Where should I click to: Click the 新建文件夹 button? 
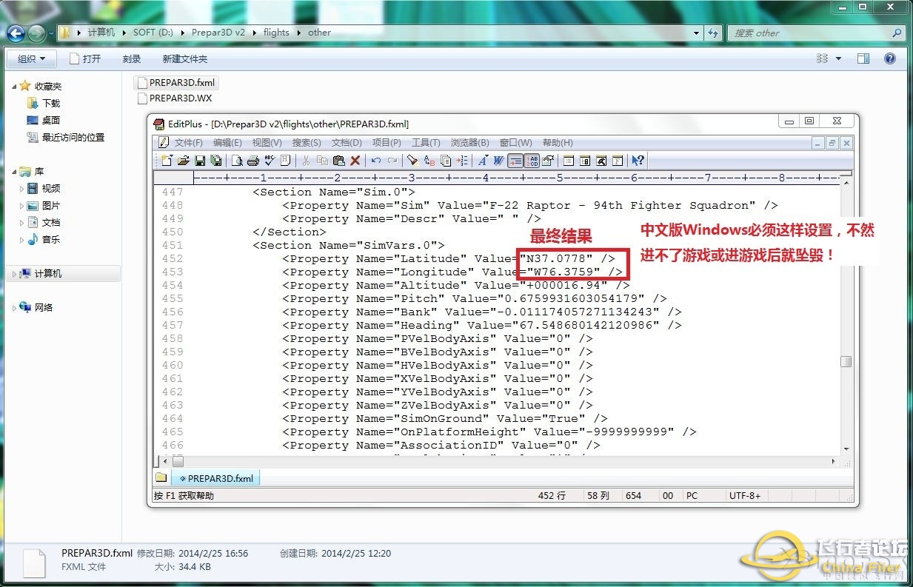click(184, 58)
